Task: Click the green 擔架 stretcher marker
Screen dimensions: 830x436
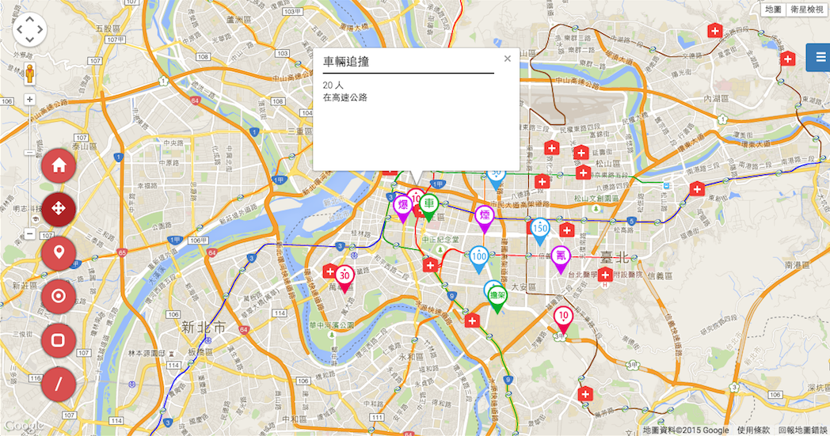Action: tap(497, 299)
